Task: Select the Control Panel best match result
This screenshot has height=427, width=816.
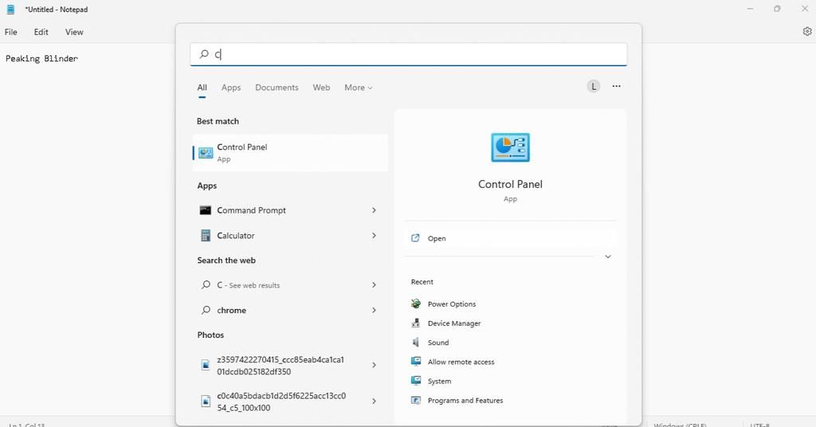Action: pyautogui.click(x=290, y=153)
